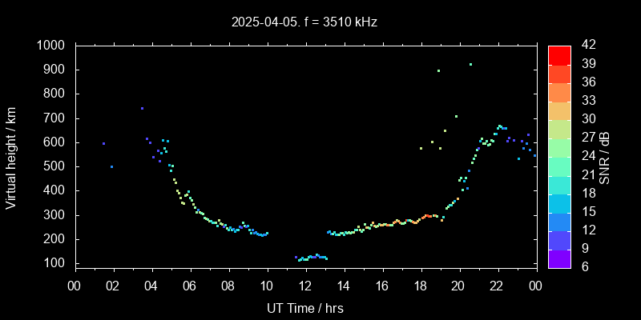
Task: Click the plot title showing 3510 kHz
Action: click(303, 22)
